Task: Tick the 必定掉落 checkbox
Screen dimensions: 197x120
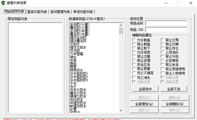Action: 162,60
